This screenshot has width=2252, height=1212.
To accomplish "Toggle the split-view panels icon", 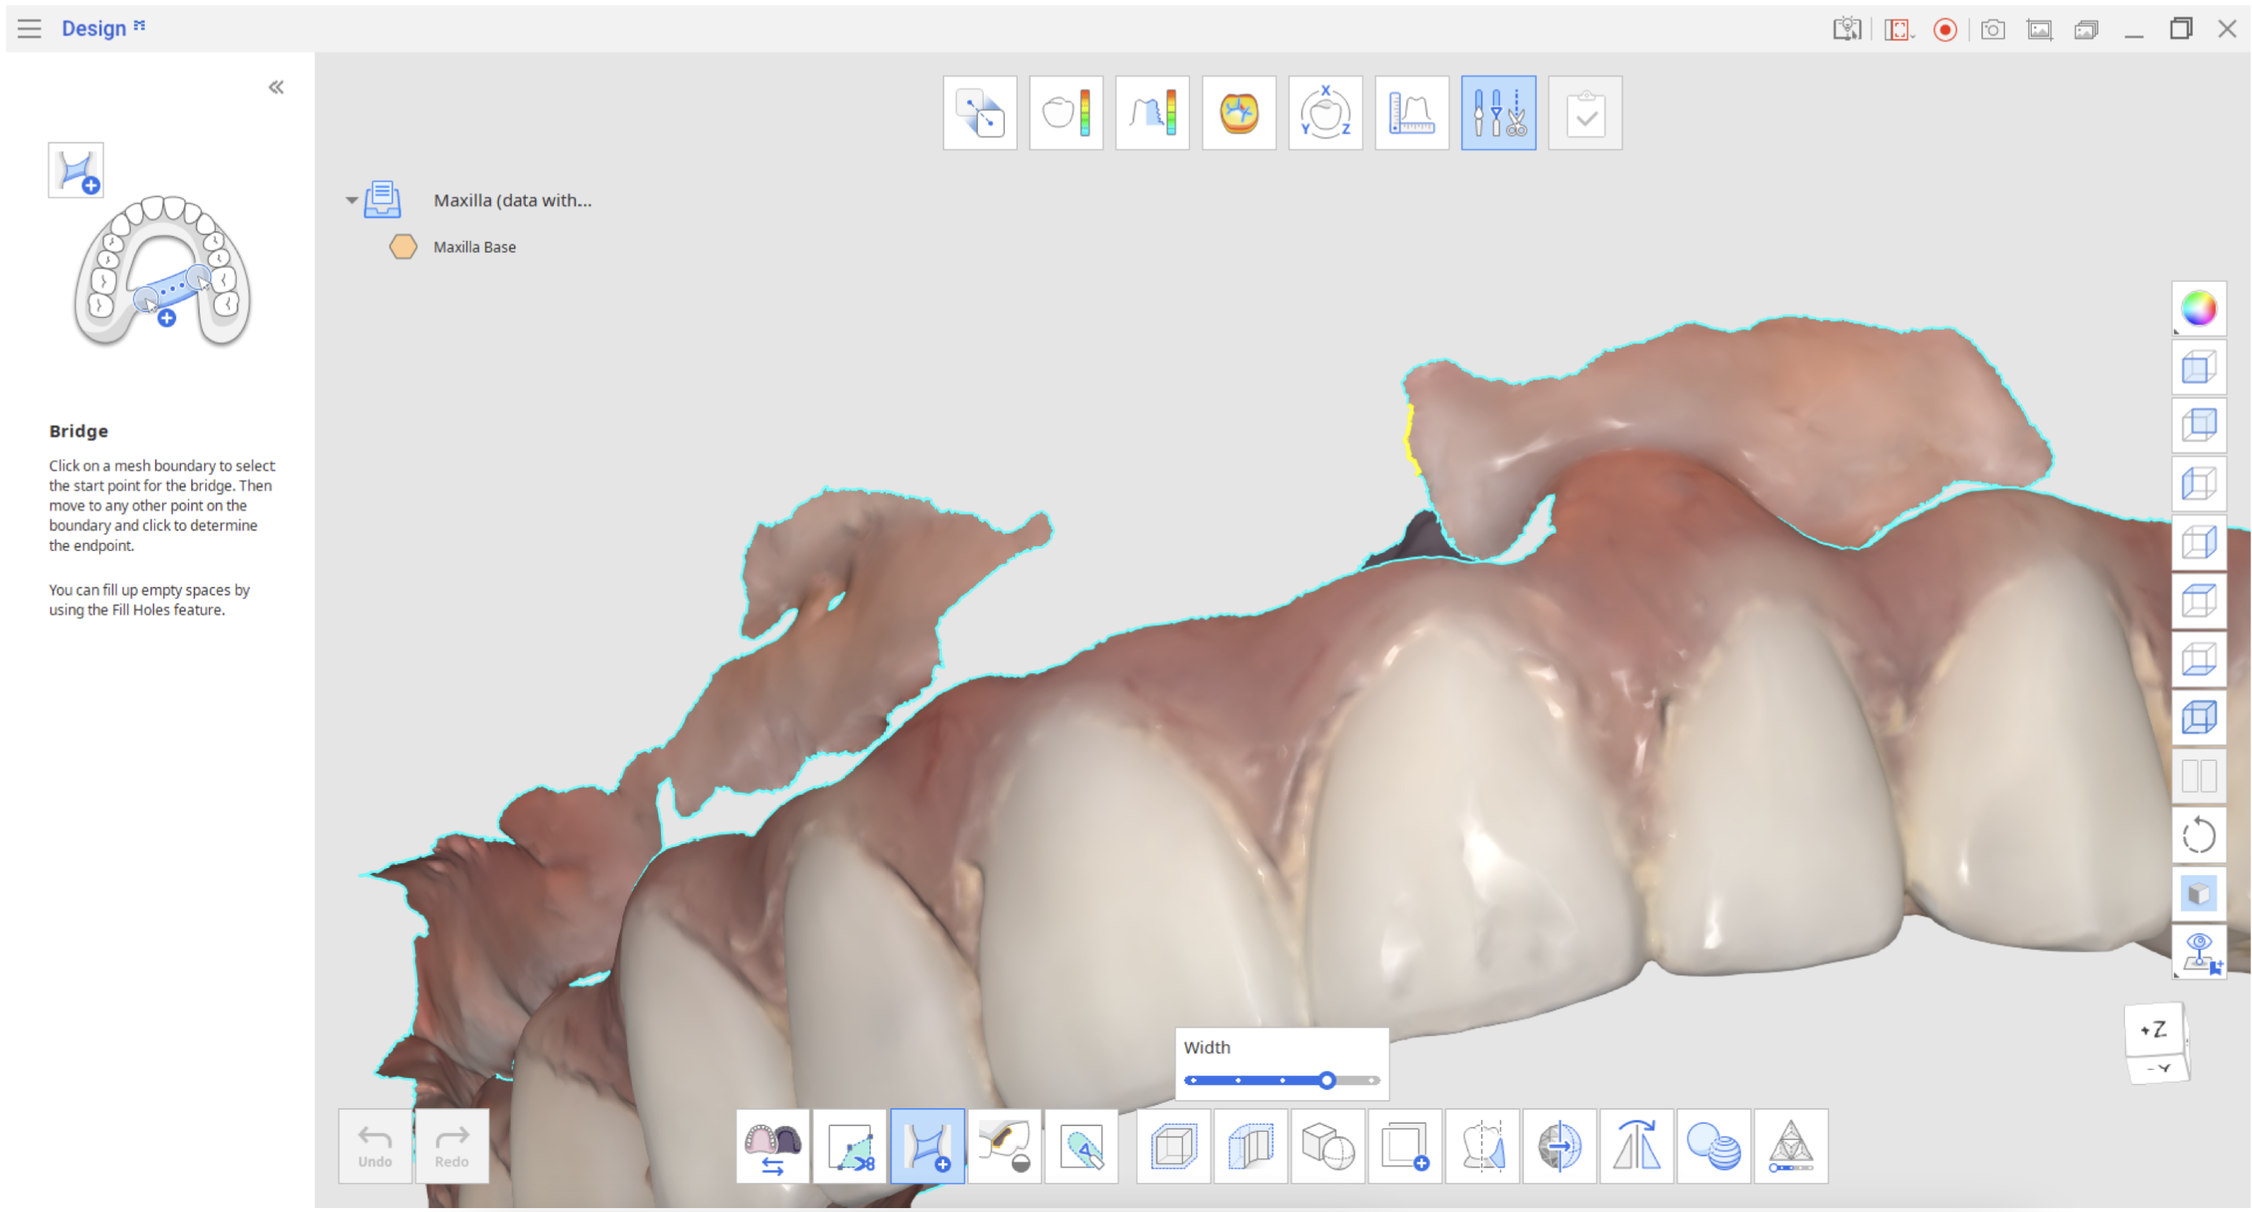I will coord(2198,776).
